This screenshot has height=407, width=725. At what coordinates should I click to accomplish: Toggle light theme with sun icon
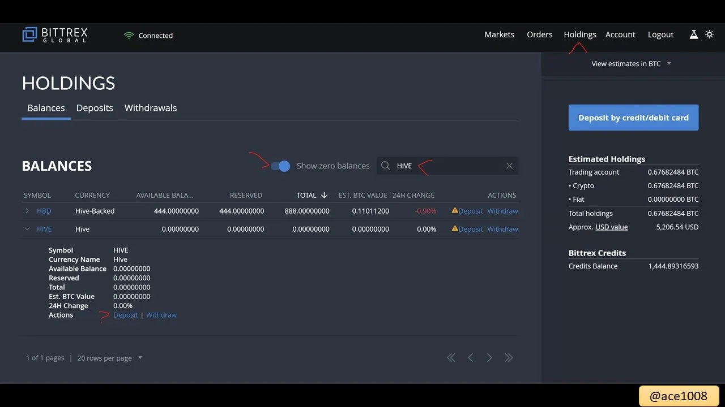[709, 34]
